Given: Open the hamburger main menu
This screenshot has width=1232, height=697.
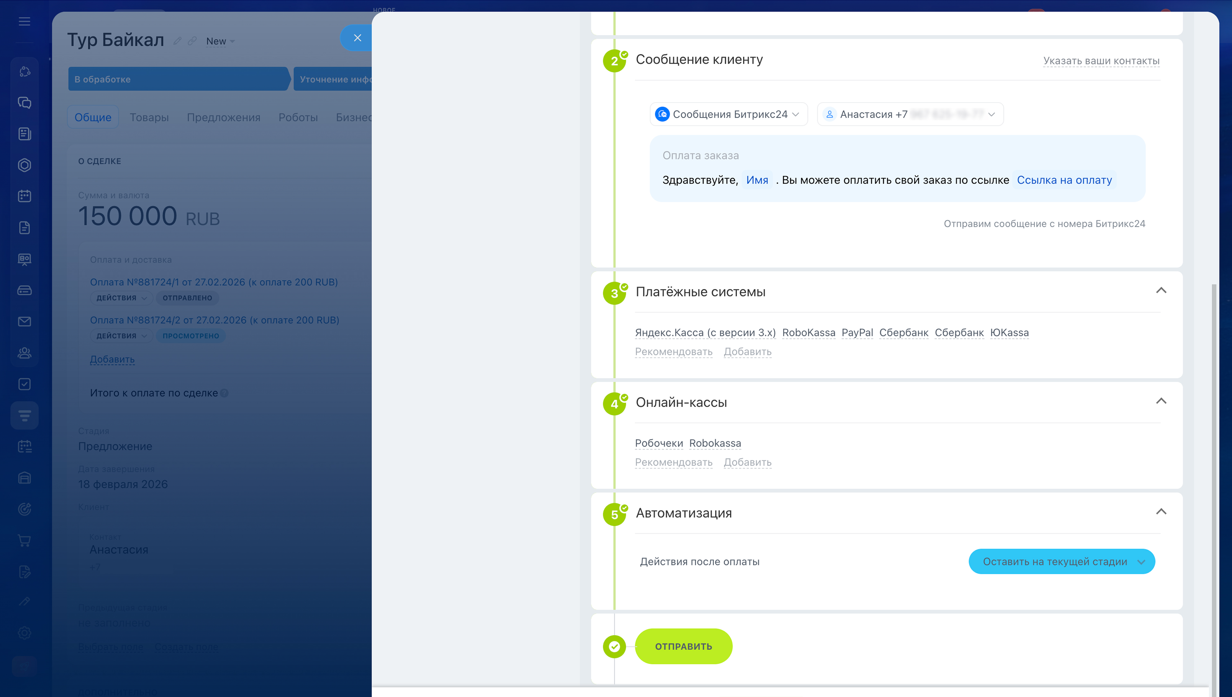Looking at the screenshot, I should coord(24,22).
